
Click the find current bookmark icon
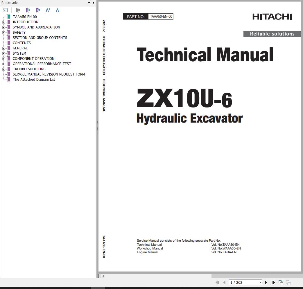38,10
